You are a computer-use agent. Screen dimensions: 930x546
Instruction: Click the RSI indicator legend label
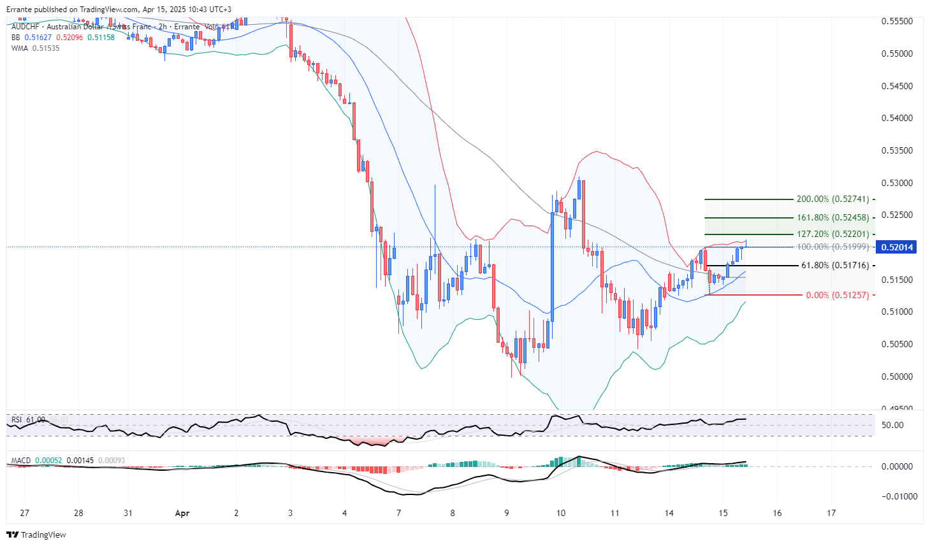(17, 420)
